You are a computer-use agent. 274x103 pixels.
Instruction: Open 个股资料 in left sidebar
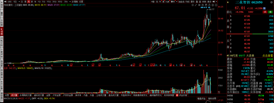point(2,54)
